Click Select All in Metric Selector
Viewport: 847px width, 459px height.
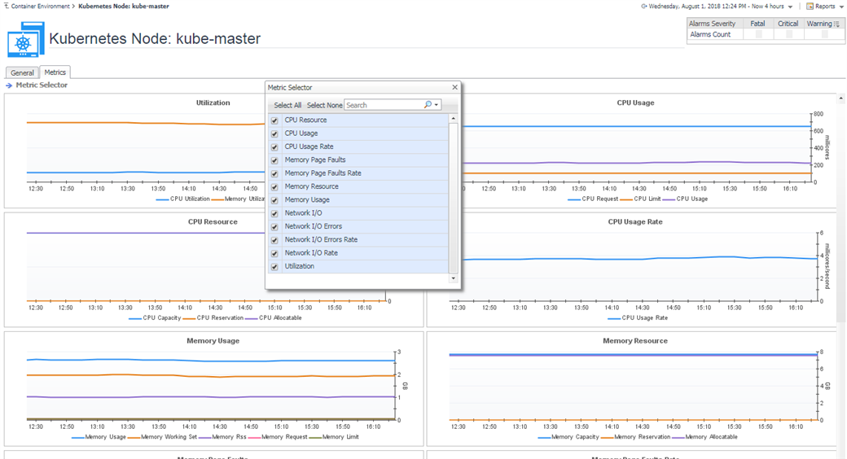[287, 105]
